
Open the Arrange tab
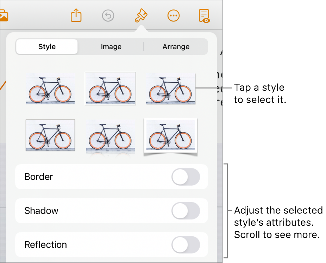176,47
